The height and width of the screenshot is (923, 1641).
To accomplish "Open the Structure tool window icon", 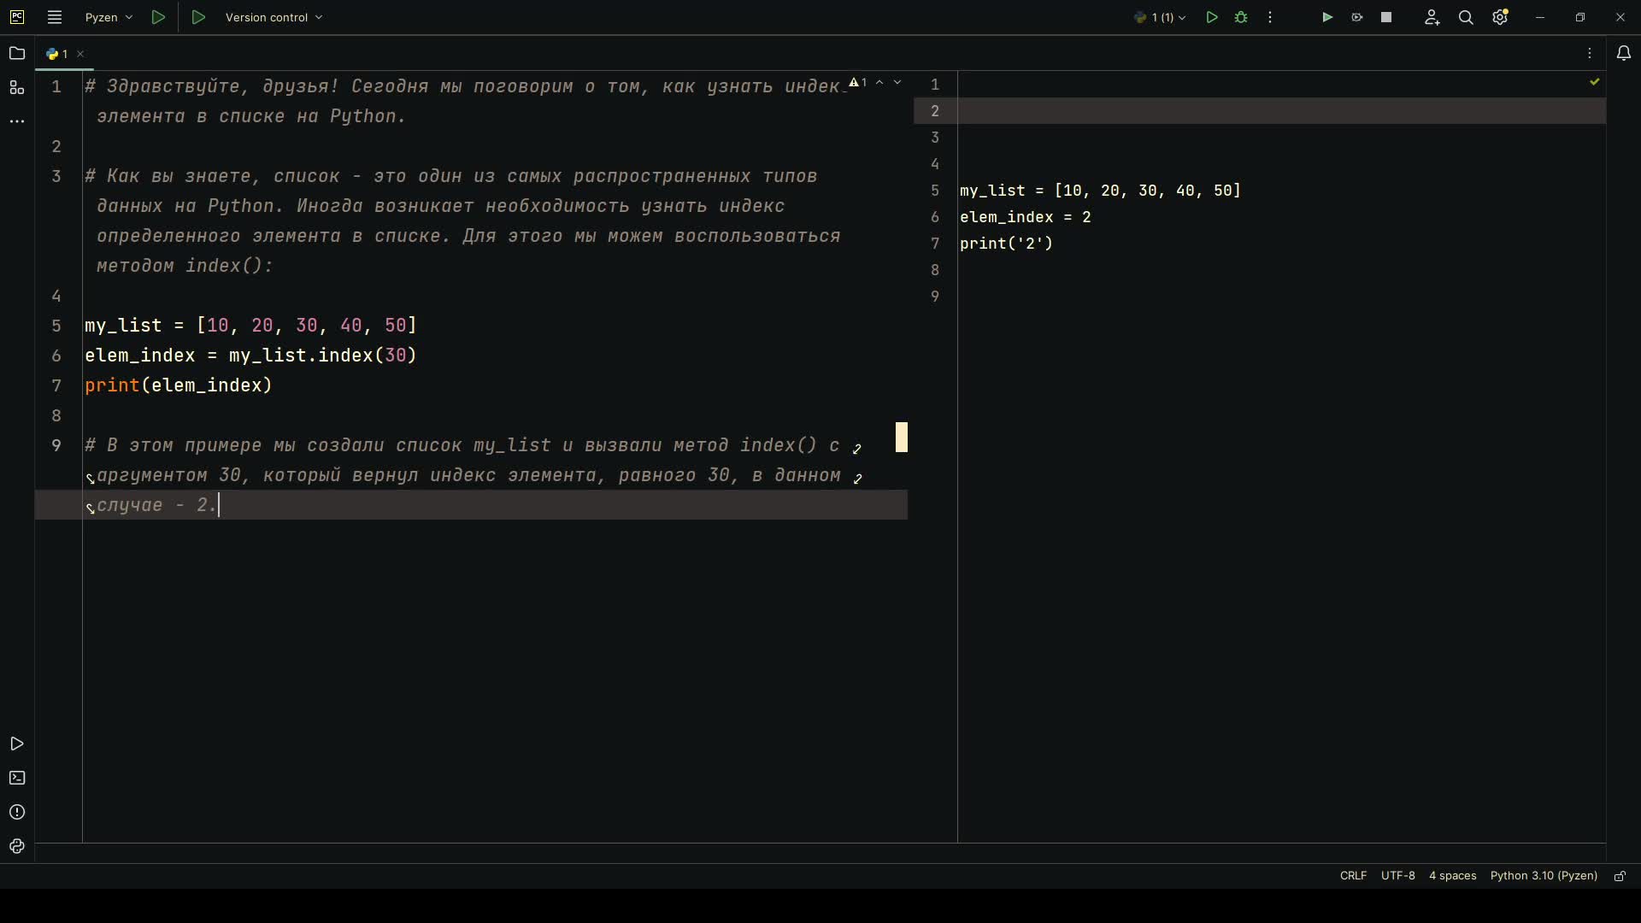I will click(16, 88).
